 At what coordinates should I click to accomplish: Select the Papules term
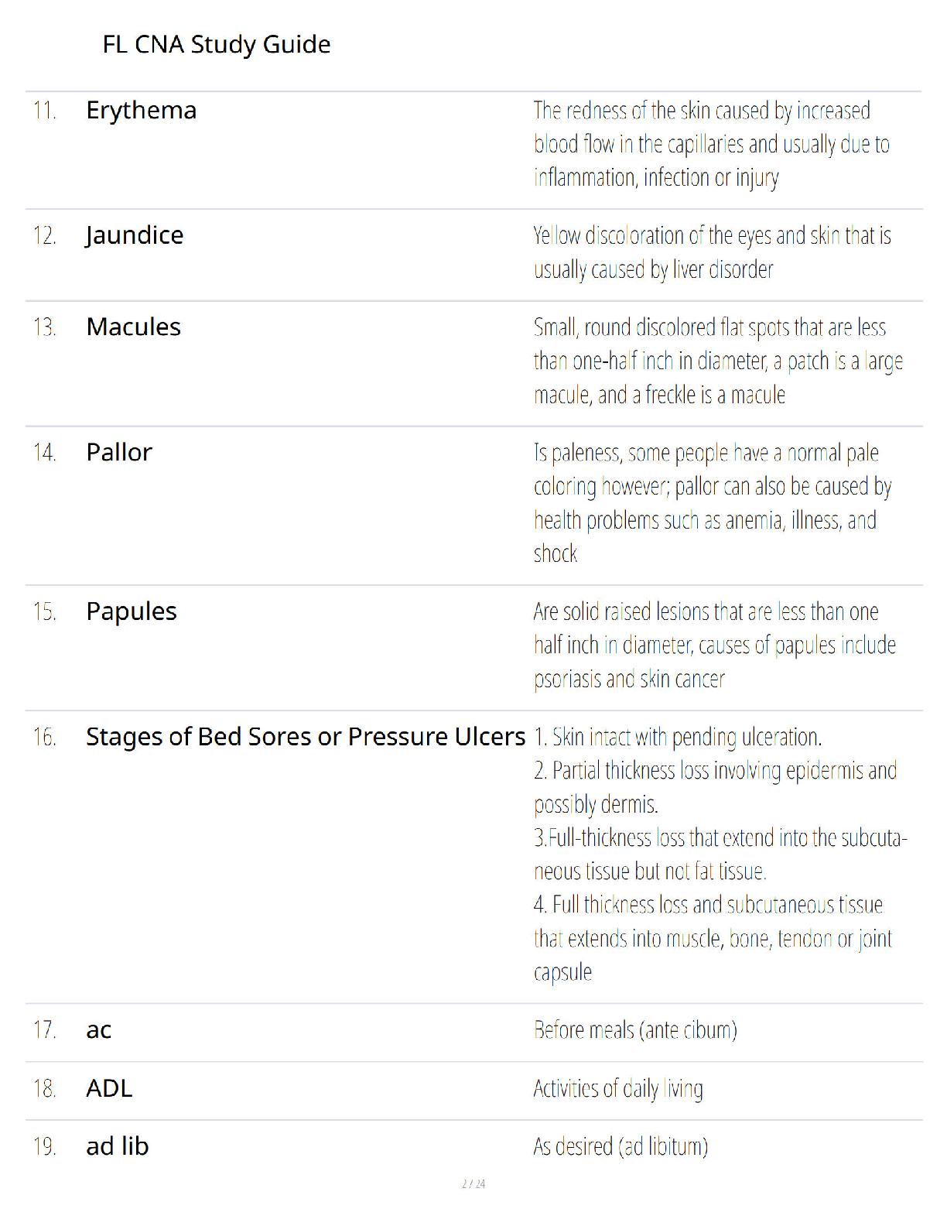click(132, 611)
